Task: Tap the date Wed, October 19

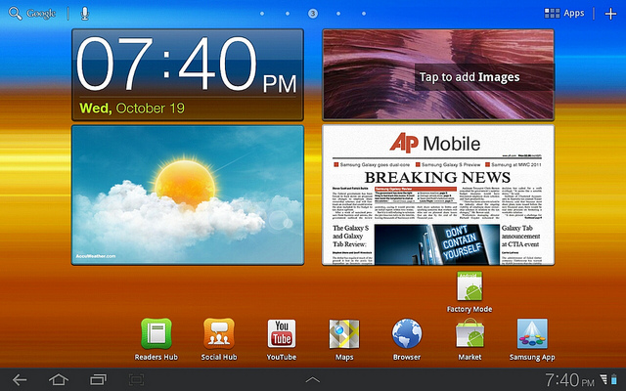Action: [x=132, y=109]
